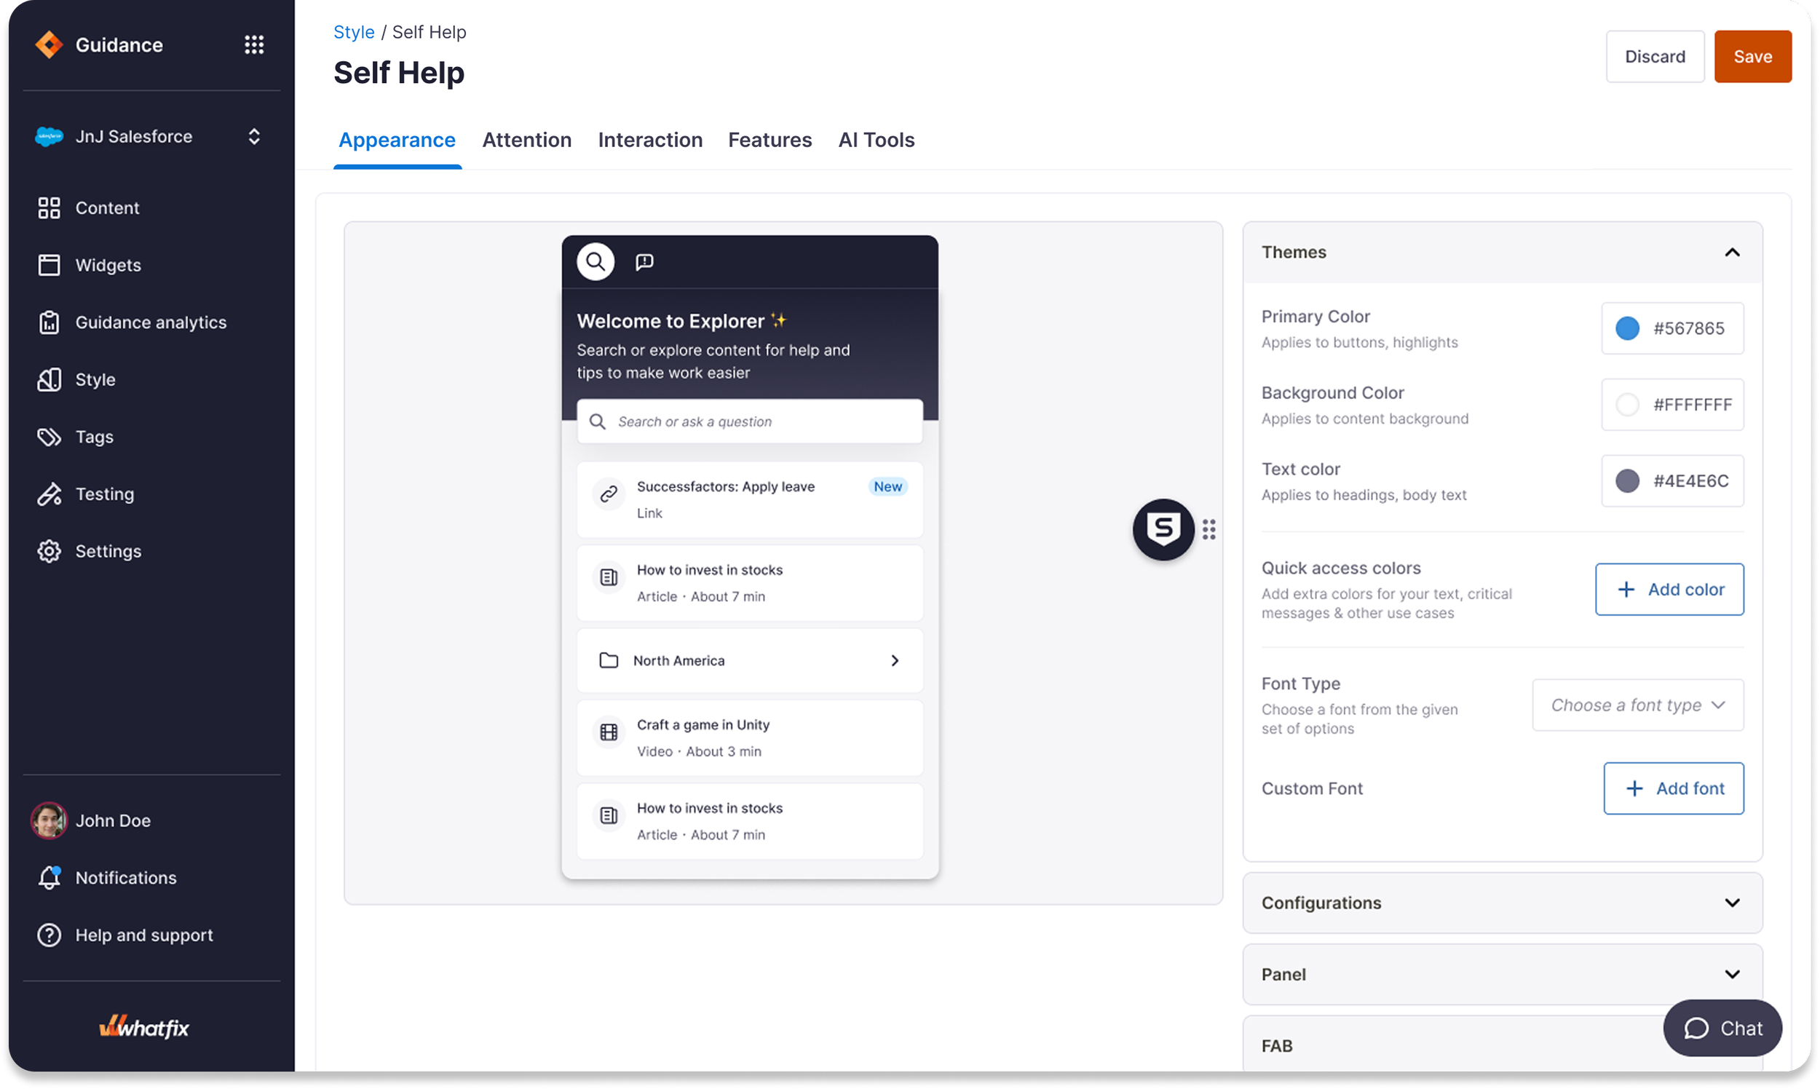Switch to the Attention tab
This screenshot has height=1089, width=1820.
[x=526, y=140]
